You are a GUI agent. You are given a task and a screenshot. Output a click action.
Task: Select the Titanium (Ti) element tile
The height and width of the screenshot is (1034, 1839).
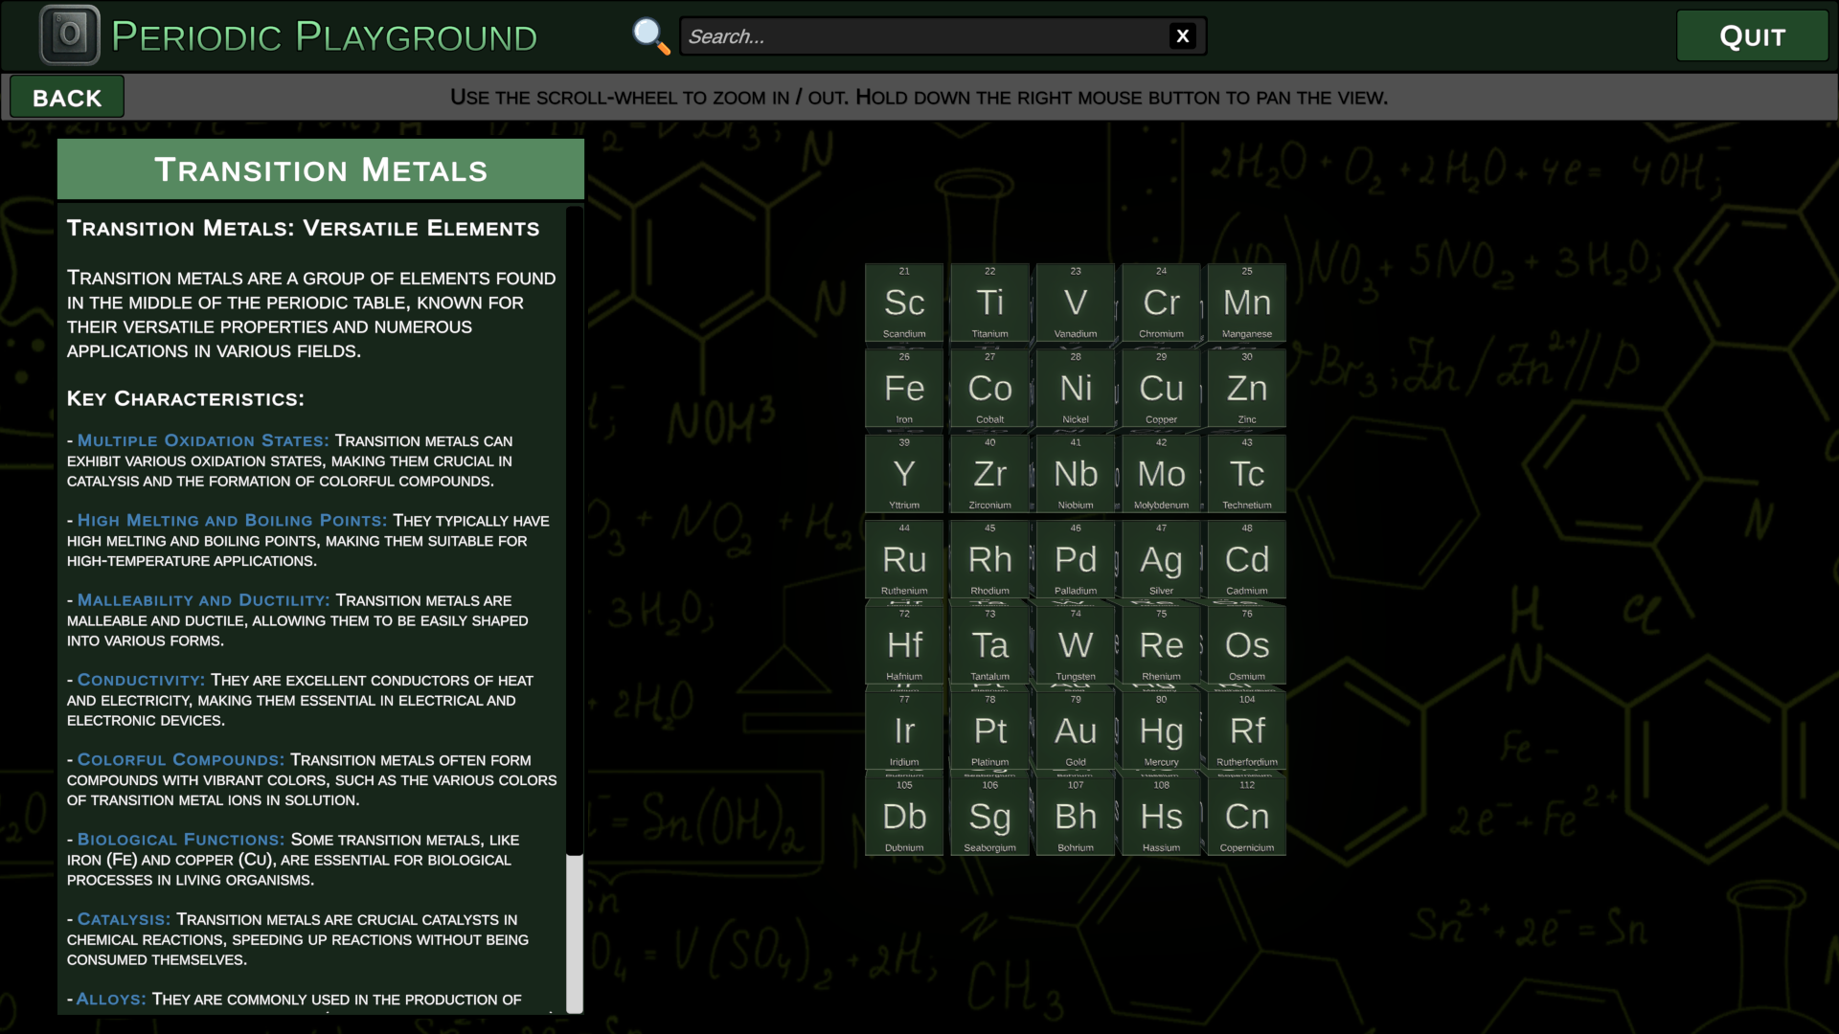[989, 303]
